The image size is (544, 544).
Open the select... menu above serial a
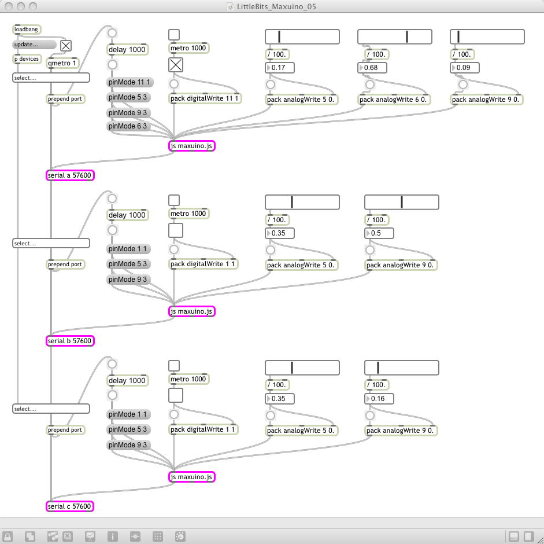[51, 78]
